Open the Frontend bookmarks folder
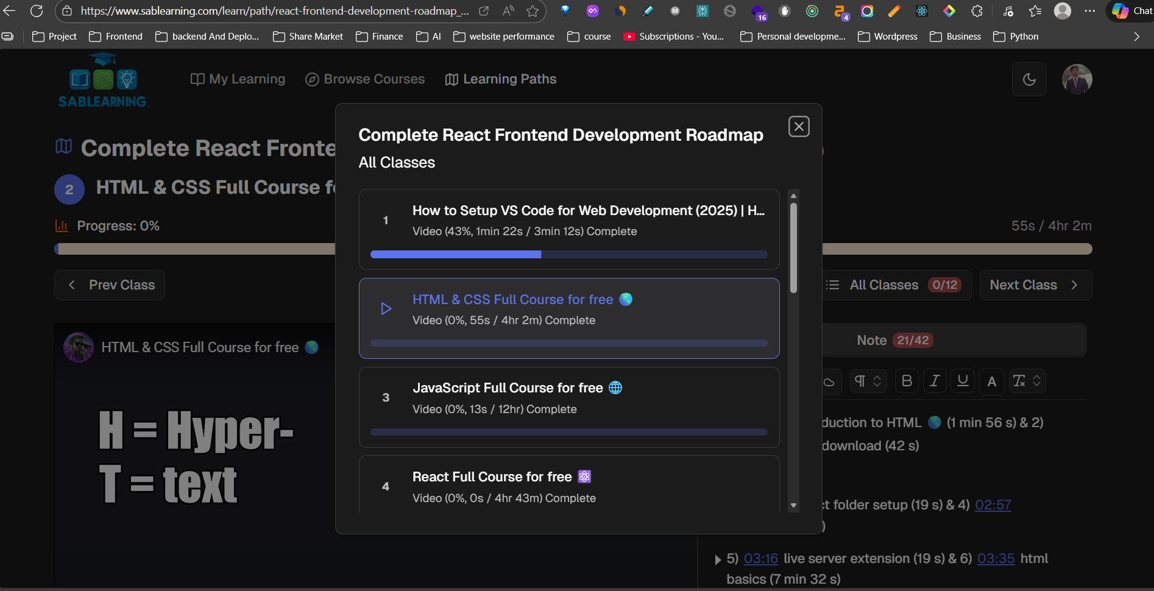The height and width of the screenshot is (591, 1154). click(116, 37)
